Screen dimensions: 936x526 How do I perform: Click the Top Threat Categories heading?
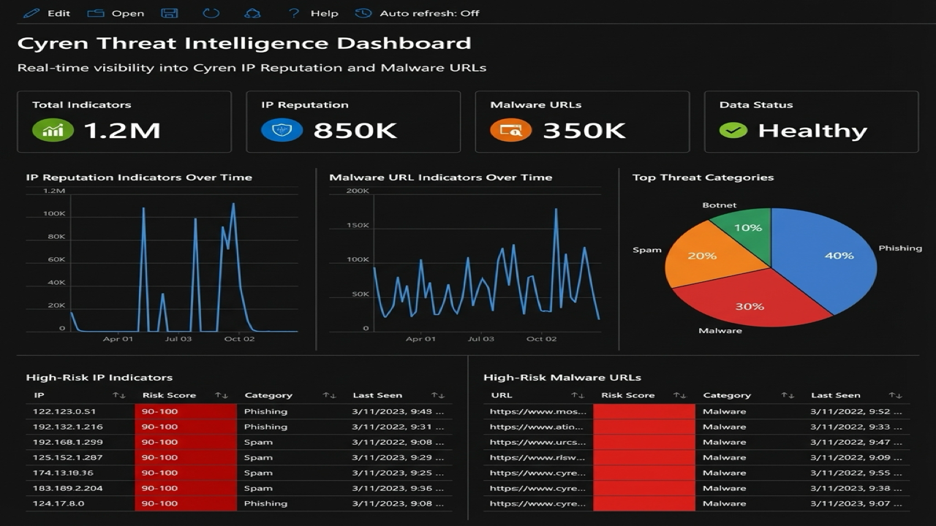pyautogui.click(x=703, y=178)
